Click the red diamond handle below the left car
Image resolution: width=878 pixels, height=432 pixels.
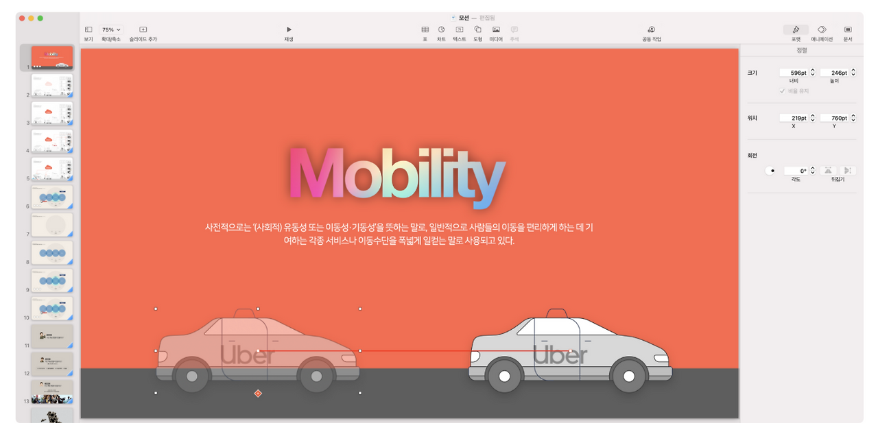(258, 394)
